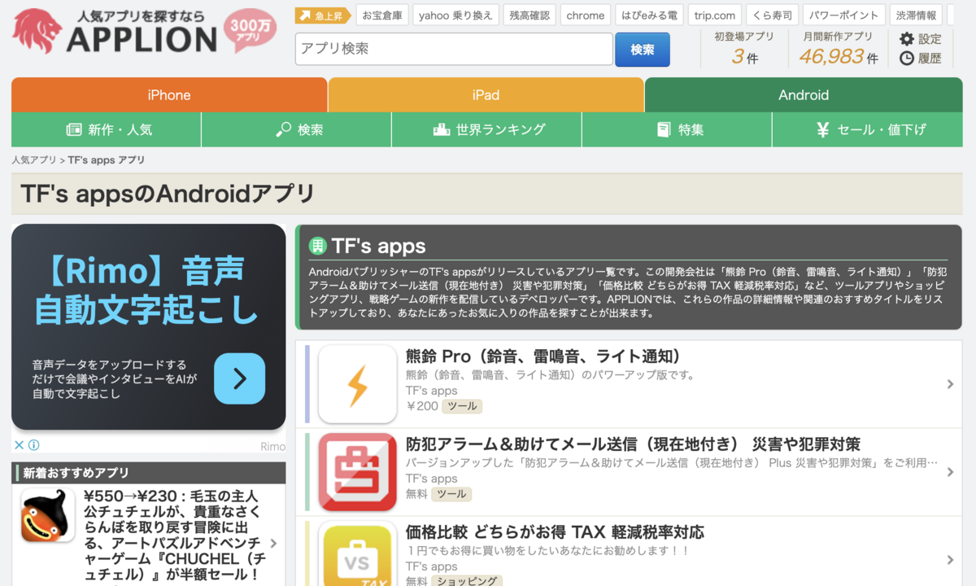Open 熊鈴 Pro lightning bolt app icon
Image resolution: width=976 pixels, height=586 pixels.
[x=357, y=384]
